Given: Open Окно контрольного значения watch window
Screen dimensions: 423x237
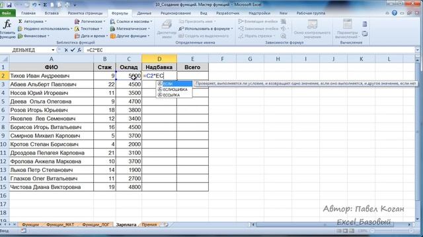Looking at the screenshot, I should (312, 29).
